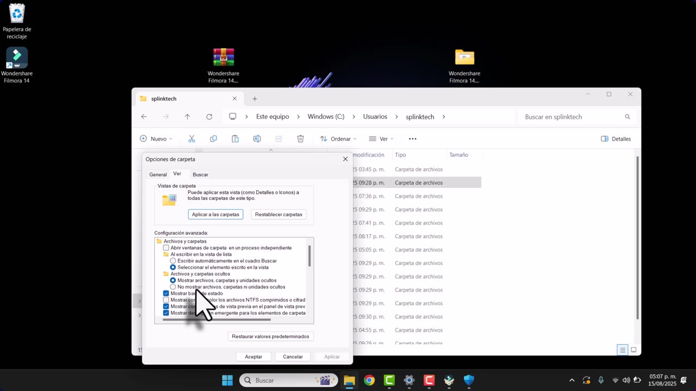Viewport: 696px width, 391px height.
Task: Click the Explorer file list vertical scrollbar
Action: point(637,237)
